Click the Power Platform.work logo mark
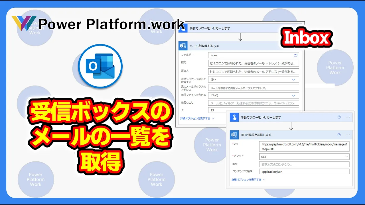Viewport: 365px width, 205px height. tap(24, 23)
